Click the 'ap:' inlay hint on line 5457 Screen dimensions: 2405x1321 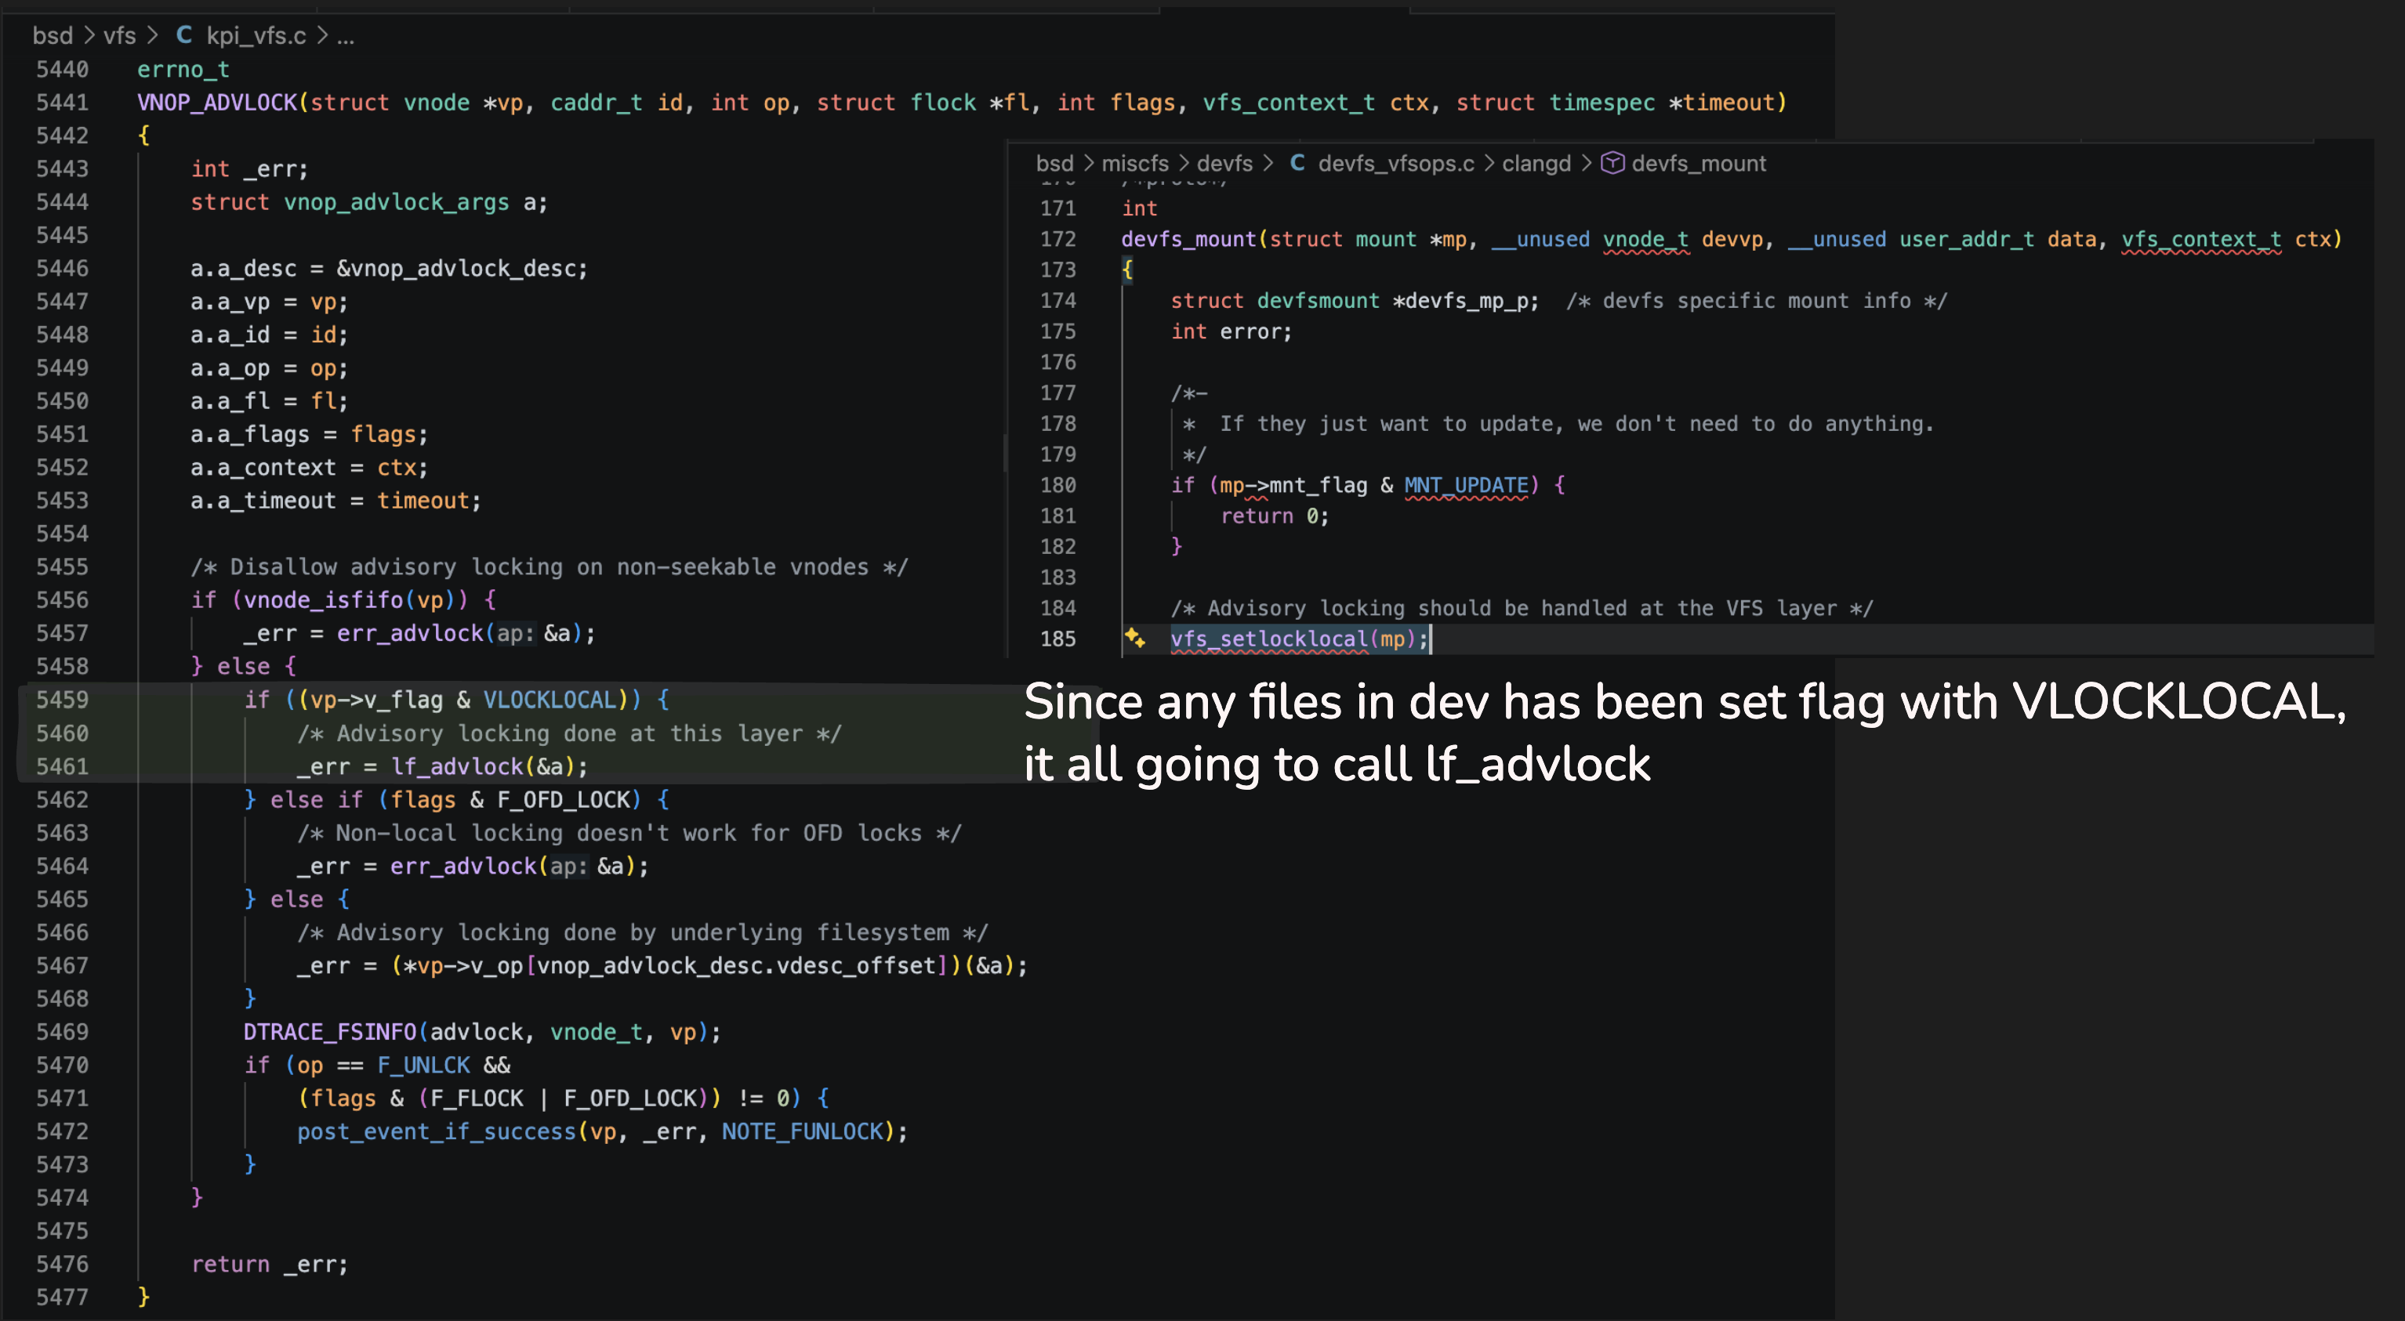[515, 633]
